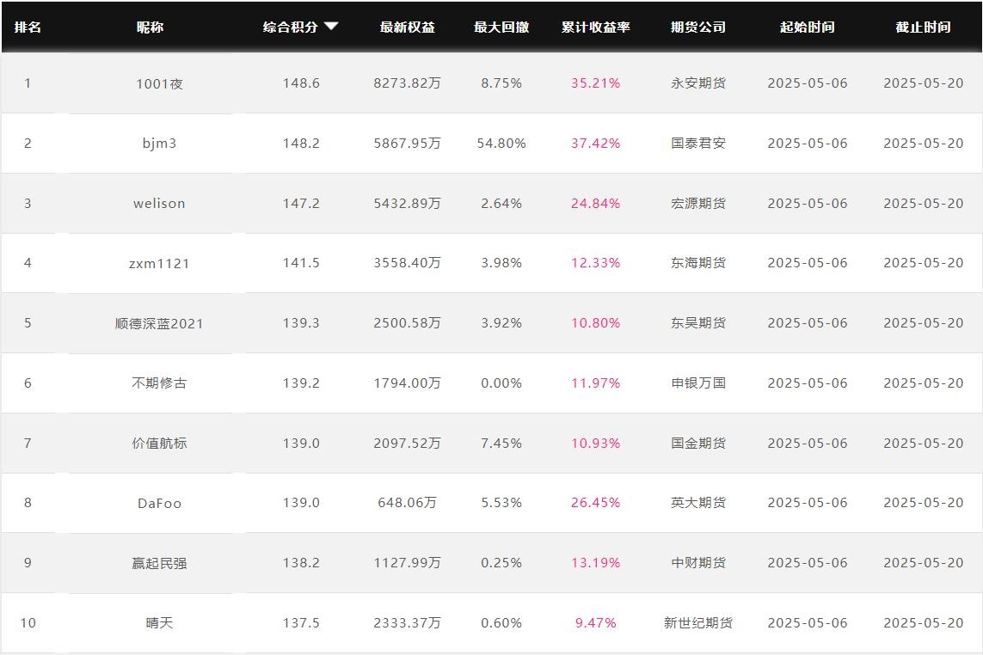Open nickname zxm1121

(x=159, y=263)
